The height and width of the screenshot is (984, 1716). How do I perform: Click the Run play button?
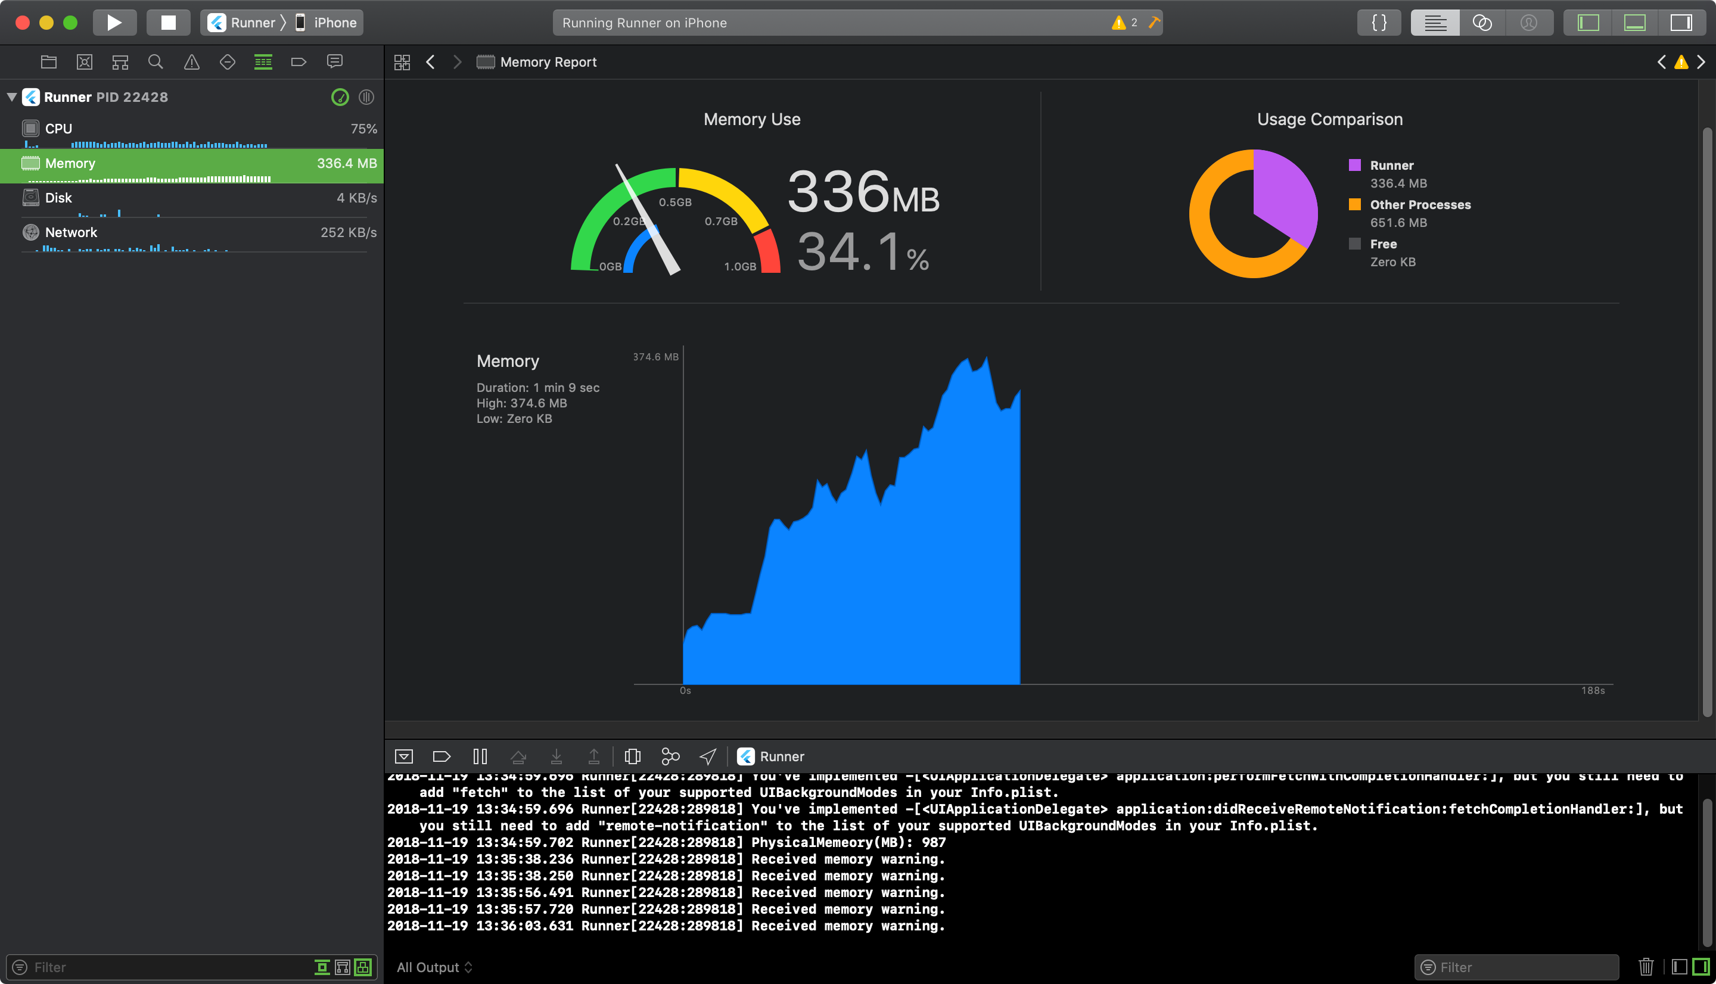[114, 22]
